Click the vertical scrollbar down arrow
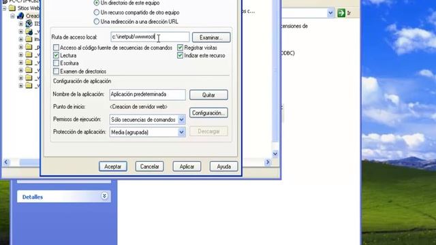 tap(275, 154)
